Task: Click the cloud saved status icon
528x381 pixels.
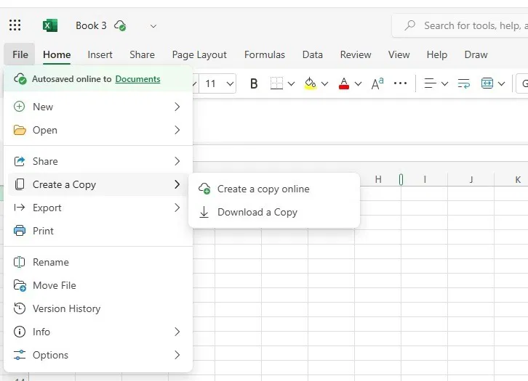Action: (x=120, y=25)
